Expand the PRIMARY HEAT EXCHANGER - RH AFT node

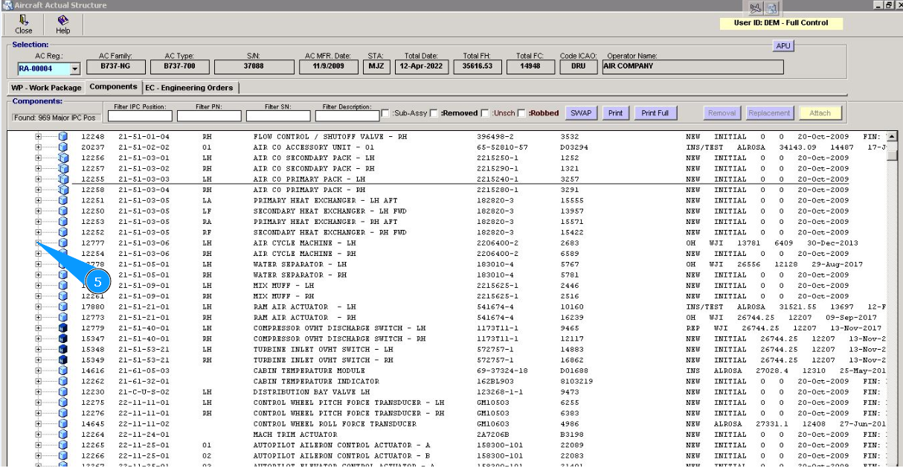coord(38,221)
